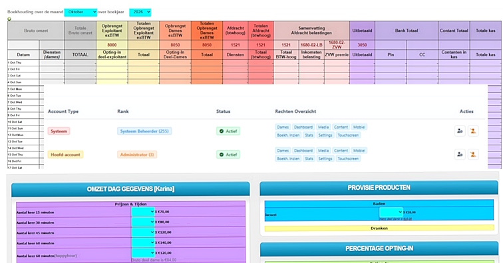Open the Aantal keer 30 minuten dropdown
Screen dimensions: 503x263
(x=143, y=222)
